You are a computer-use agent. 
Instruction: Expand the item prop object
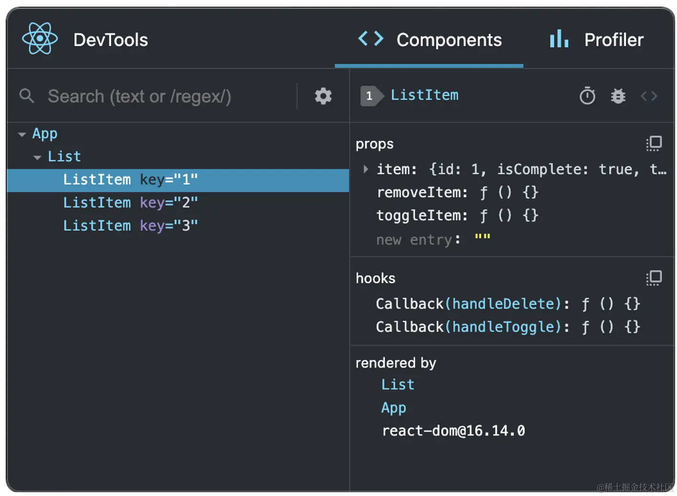pyautogui.click(x=366, y=169)
